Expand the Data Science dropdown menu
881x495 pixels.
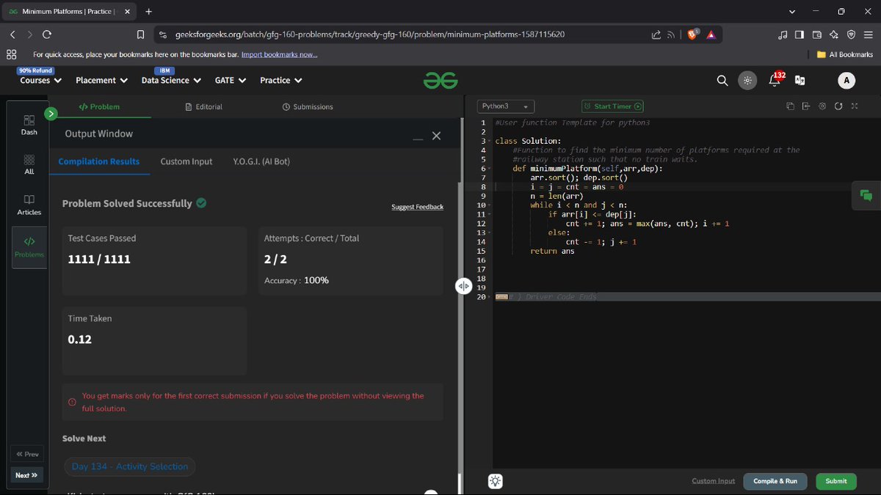[172, 81]
